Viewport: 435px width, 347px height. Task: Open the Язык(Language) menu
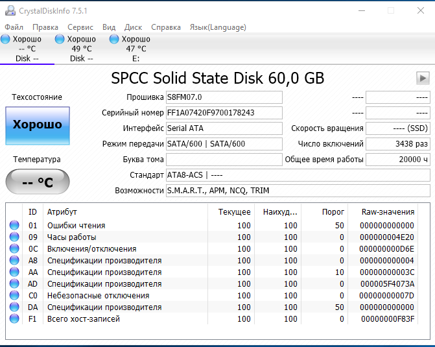click(x=218, y=27)
